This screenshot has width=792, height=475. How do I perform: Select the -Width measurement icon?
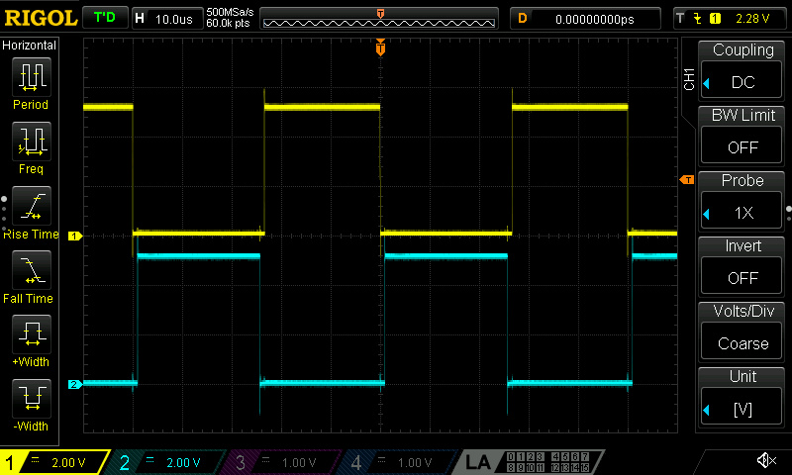pos(32,398)
